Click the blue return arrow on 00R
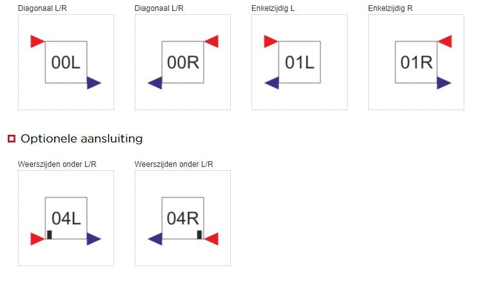The width and height of the screenshot is (483, 283). click(155, 83)
